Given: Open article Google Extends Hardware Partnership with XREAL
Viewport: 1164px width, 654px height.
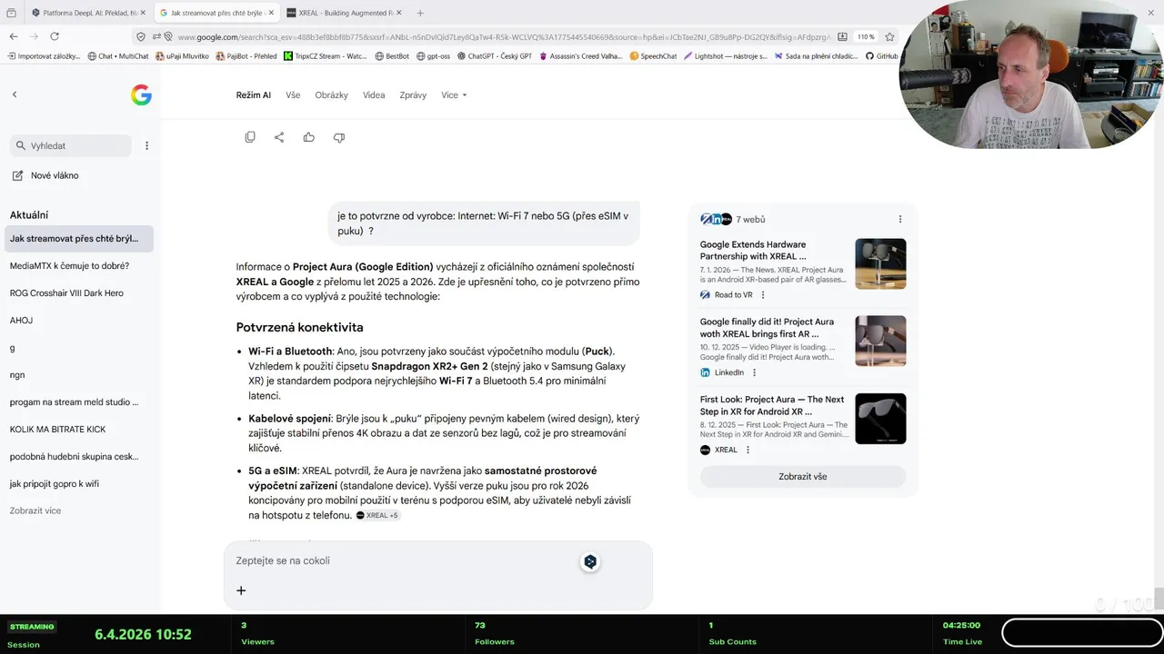Looking at the screenshot, I should [x=753, y=251].
